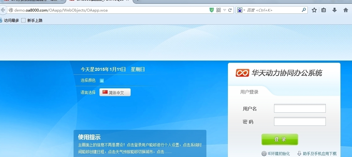
Task: Click the 使用提示 heading
Action: point(89,137)
